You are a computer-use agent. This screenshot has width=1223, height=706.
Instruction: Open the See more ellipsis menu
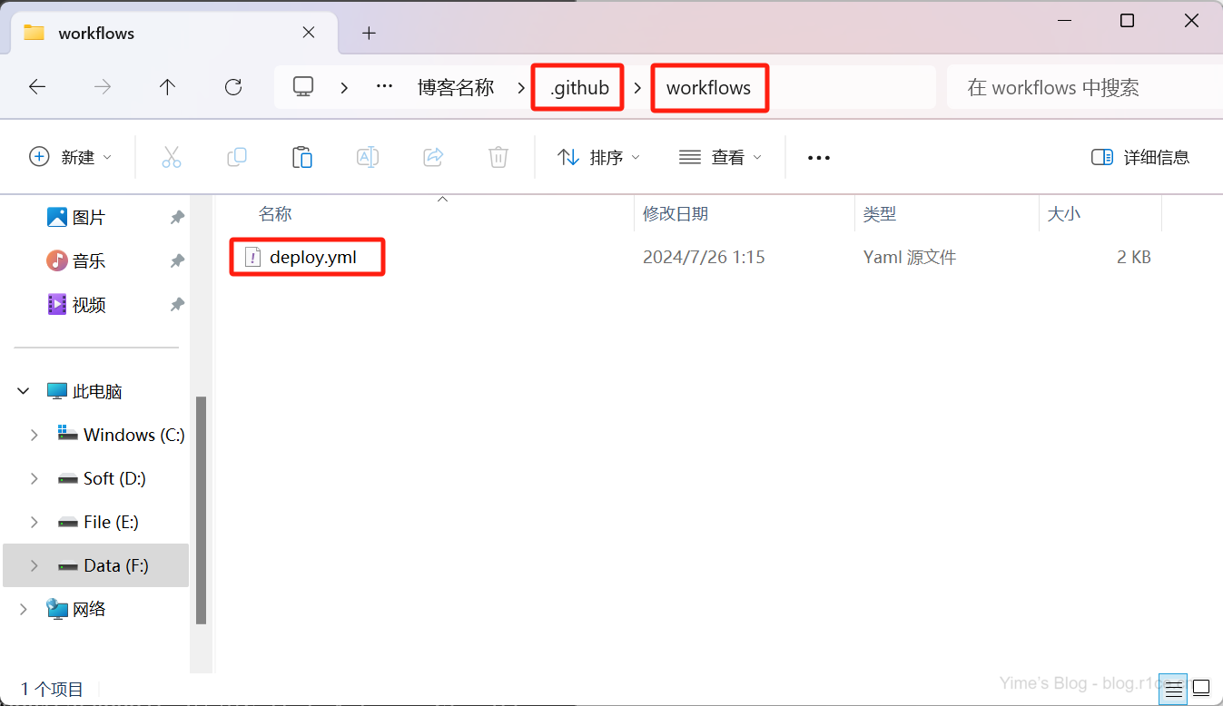[819, 157]
